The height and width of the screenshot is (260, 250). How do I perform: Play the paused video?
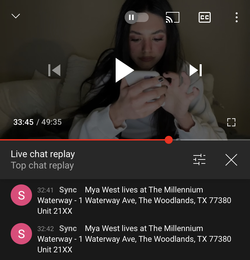click(125, 70)
